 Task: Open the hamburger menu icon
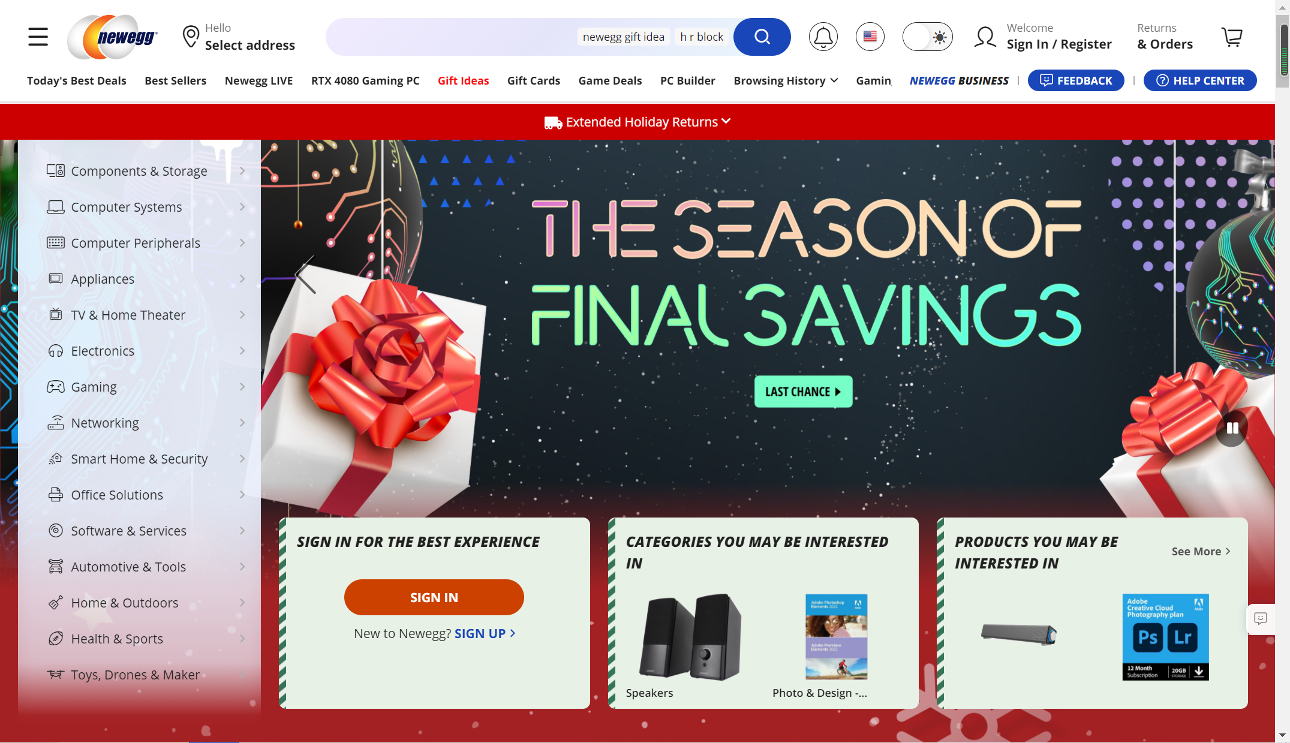tap(38, 37)
